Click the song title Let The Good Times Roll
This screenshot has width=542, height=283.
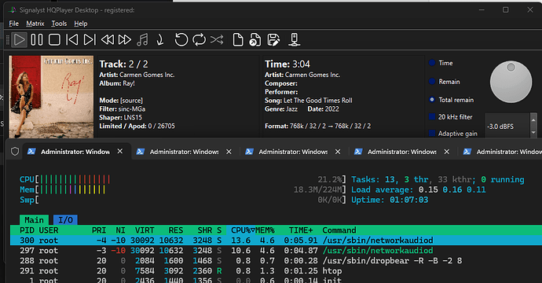pyautogui.click(x=317, y=101)
